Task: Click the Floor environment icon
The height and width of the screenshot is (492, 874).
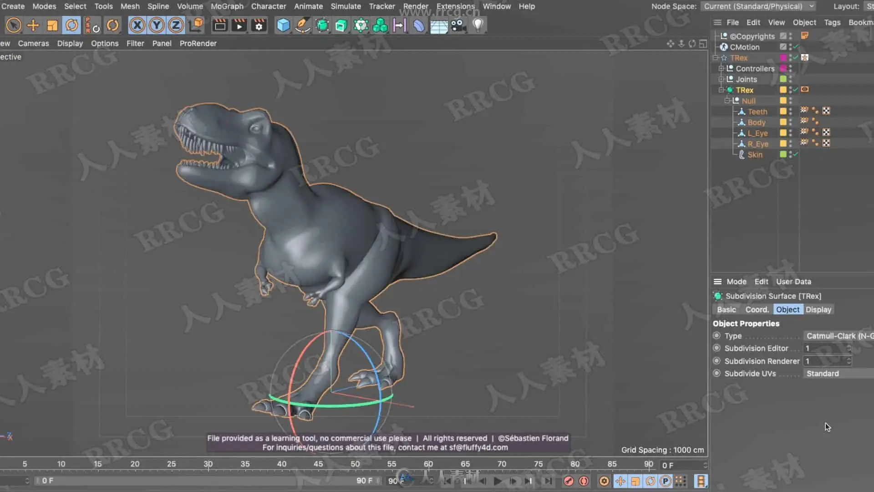Action: pos(439,26)
